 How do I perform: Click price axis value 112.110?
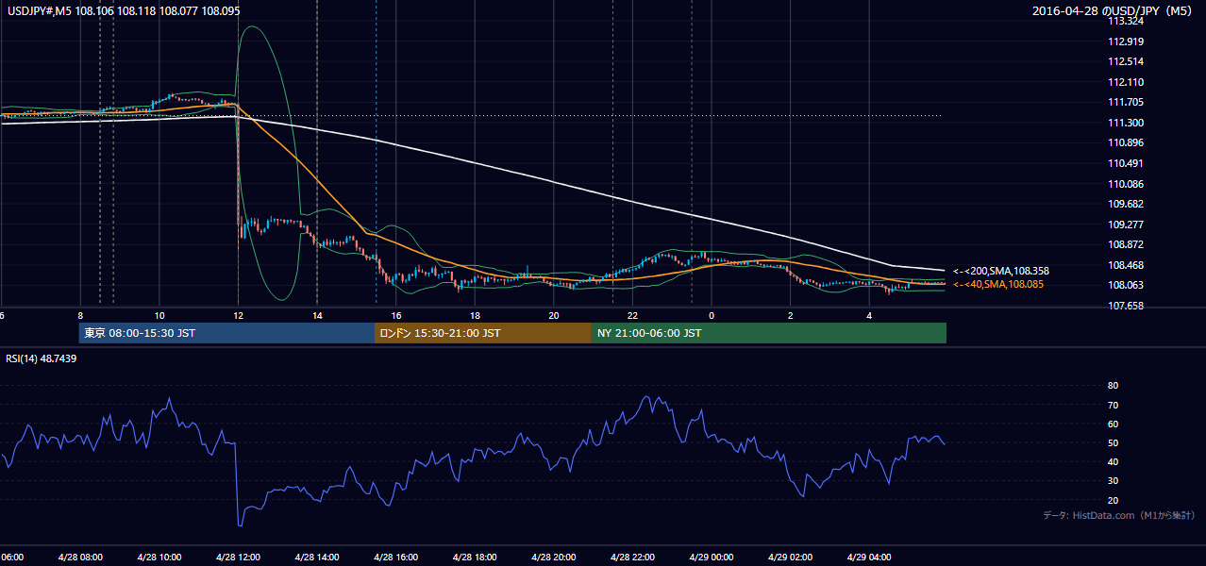1126,82
